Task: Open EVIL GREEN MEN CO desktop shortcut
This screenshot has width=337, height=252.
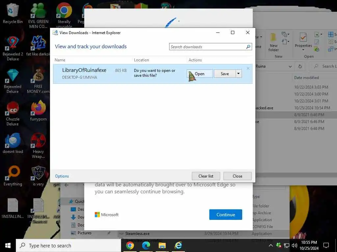Action: 38,16
